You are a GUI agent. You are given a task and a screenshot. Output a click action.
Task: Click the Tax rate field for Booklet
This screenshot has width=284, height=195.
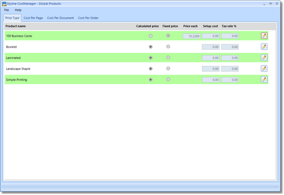tap(230, 47)
